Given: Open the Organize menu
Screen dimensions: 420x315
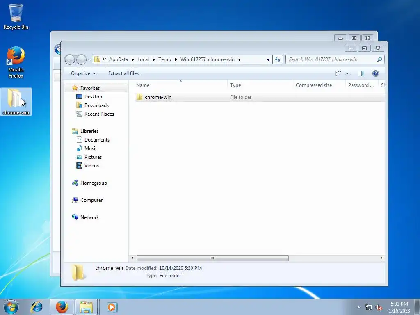Looking at the screenshot, I should [x=83, y=73].
